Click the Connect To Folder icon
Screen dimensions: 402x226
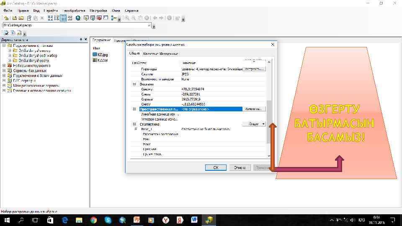point(14,18)
